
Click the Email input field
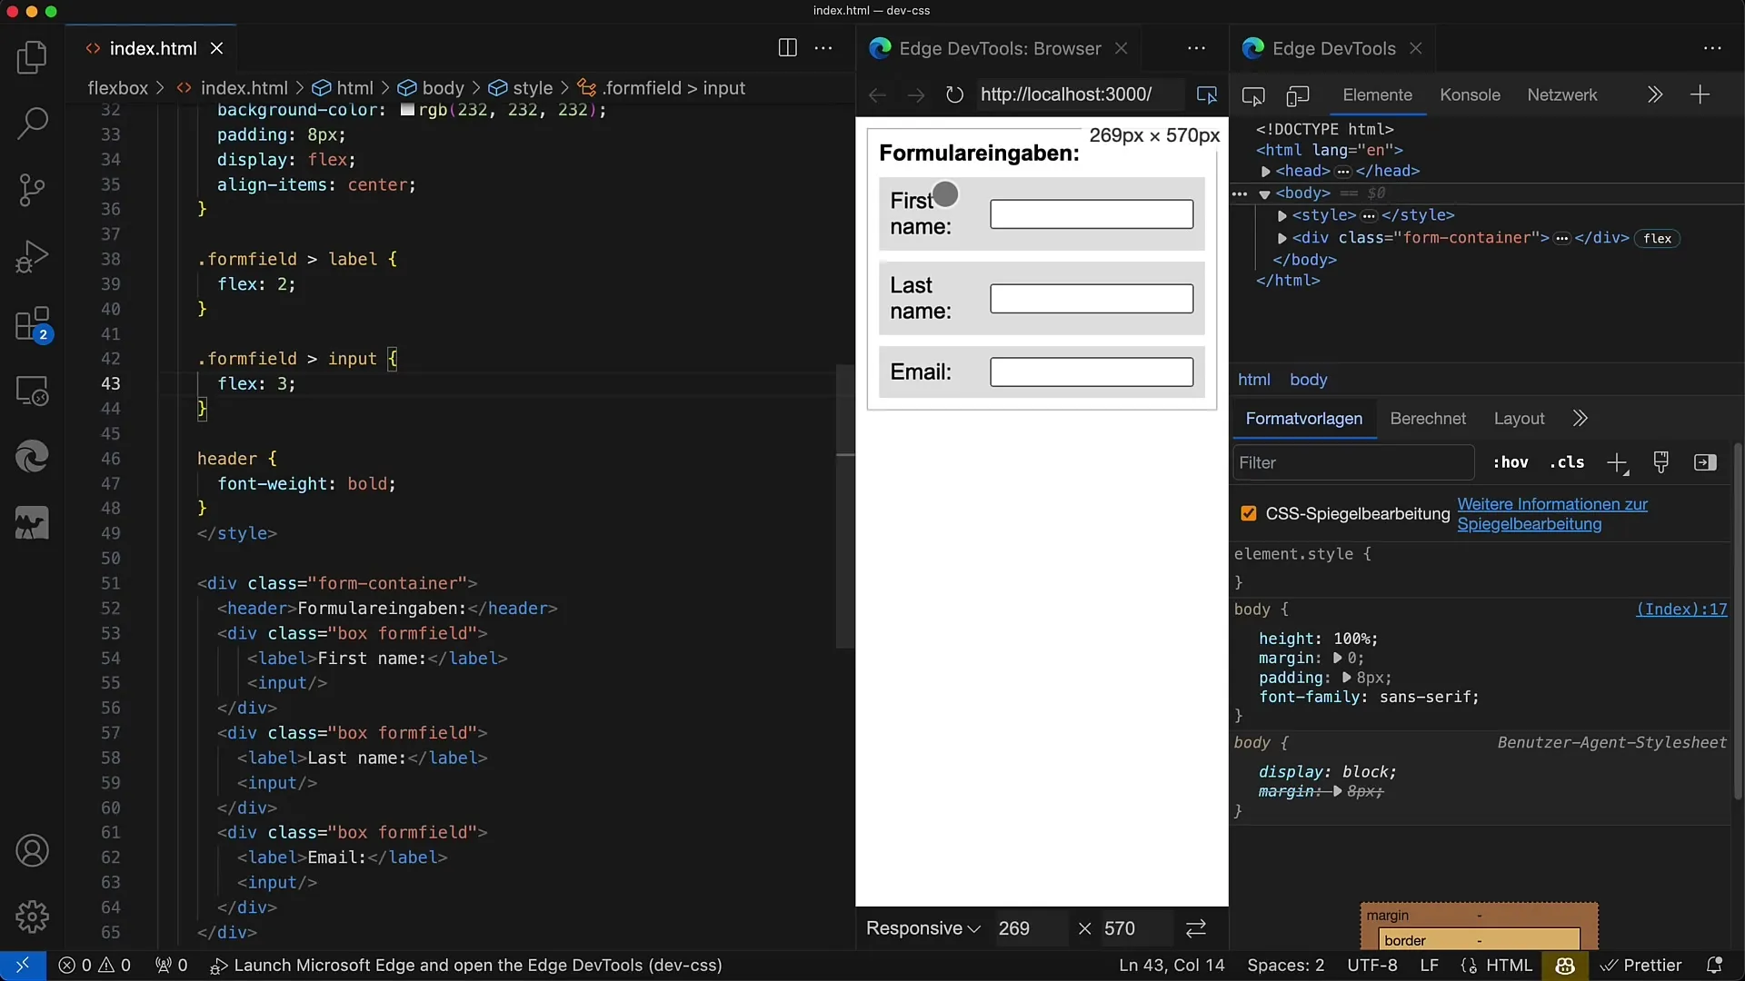tap(1092, 372)
